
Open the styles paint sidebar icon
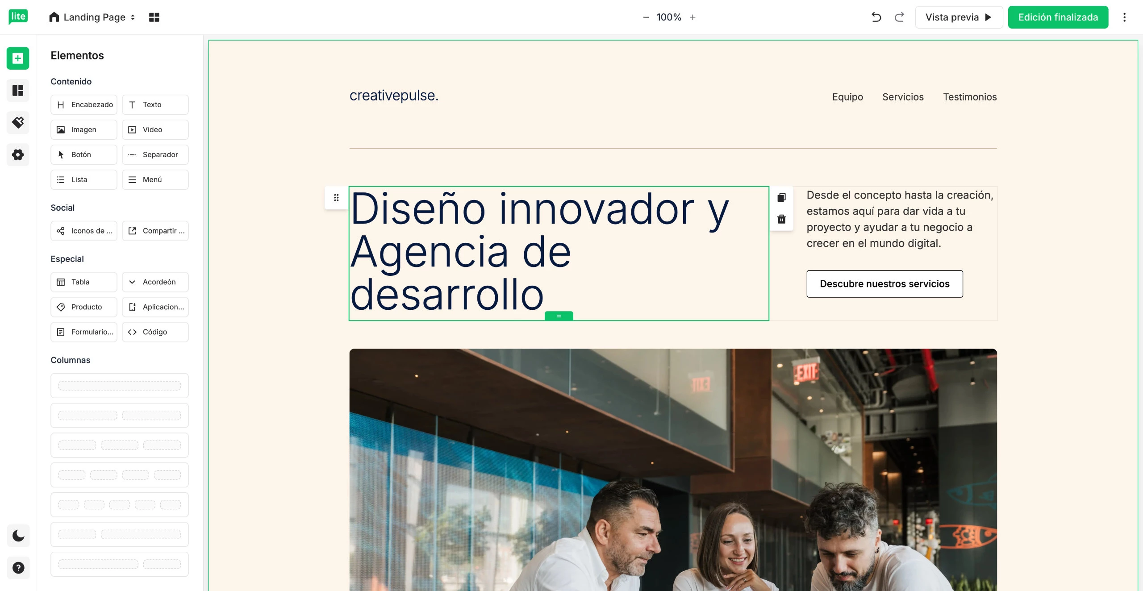point(18,122)
